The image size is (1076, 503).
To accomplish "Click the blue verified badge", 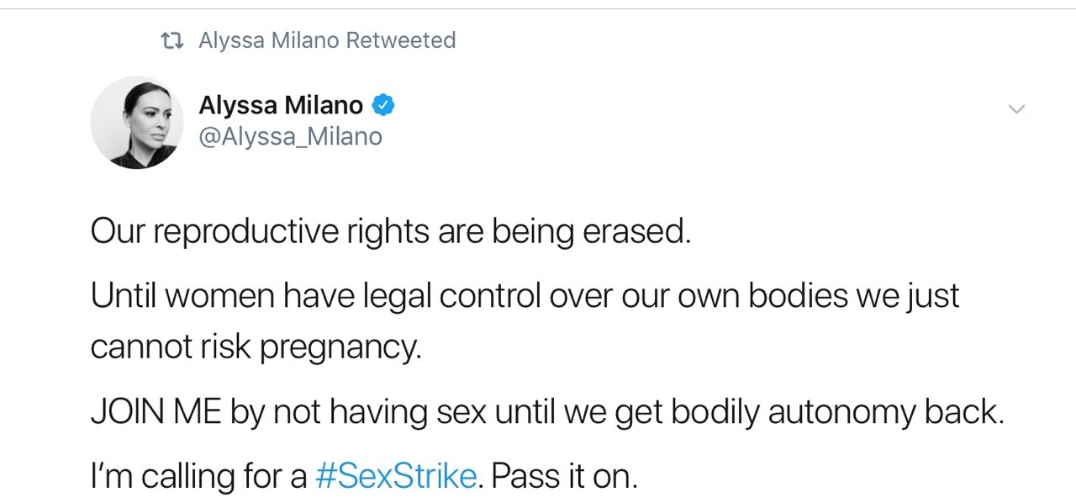I will click(383, 105).
